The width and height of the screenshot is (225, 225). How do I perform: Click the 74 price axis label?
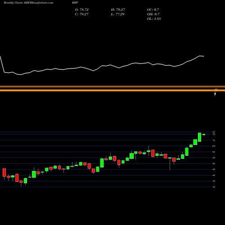click(x=214, y=140)
